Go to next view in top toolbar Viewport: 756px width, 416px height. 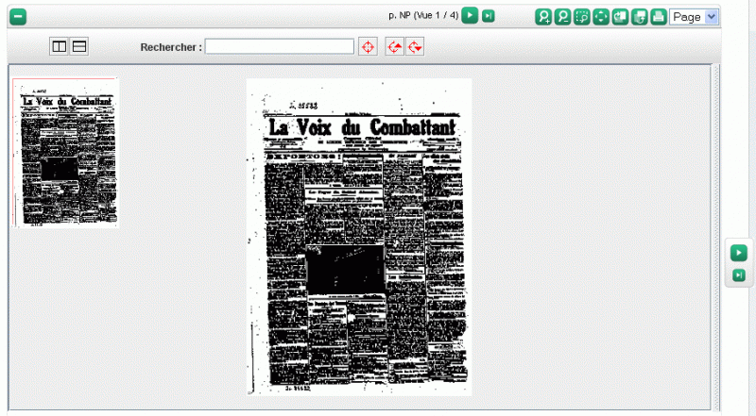point(470,15)
